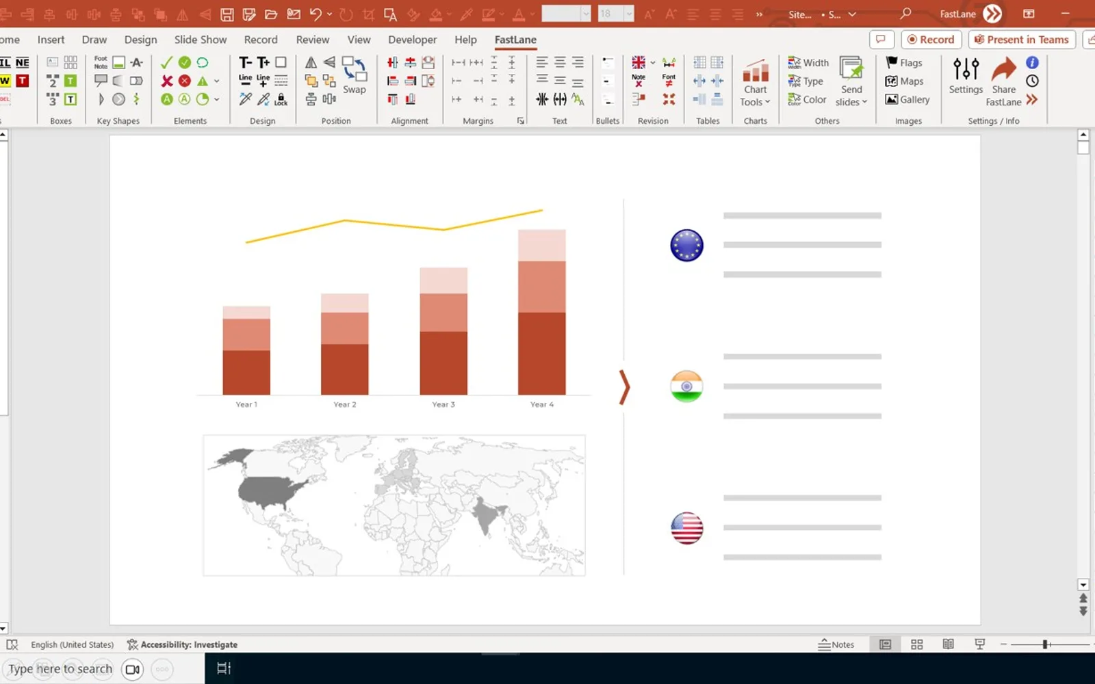Open the undo history dropdown arrow

[330, 14]
